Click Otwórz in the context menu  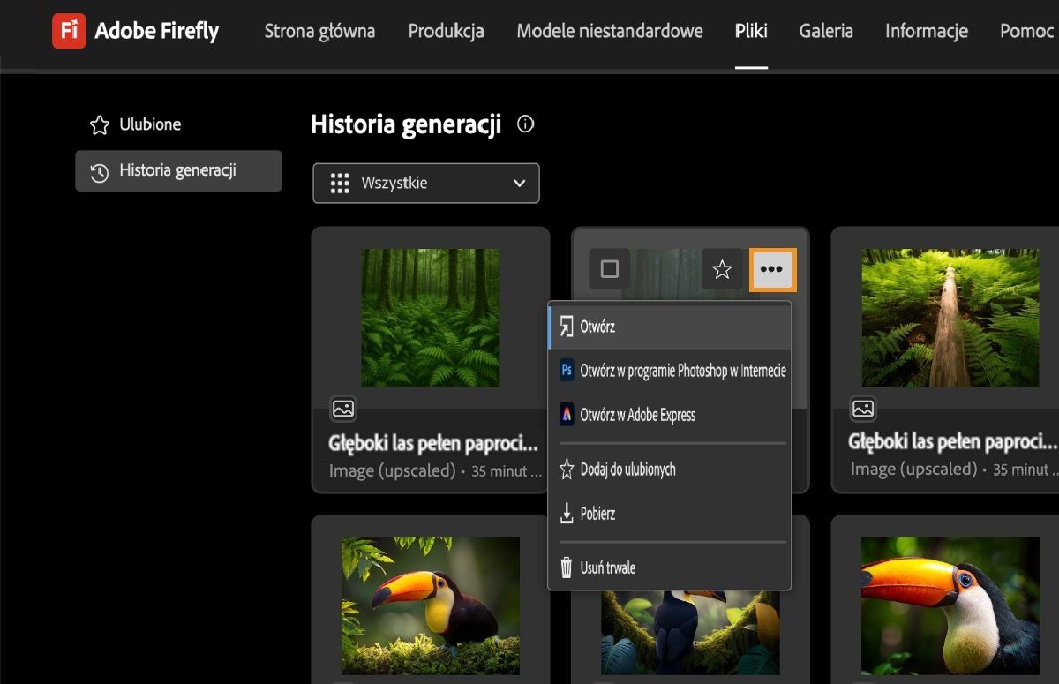click(x=597, y=327)
